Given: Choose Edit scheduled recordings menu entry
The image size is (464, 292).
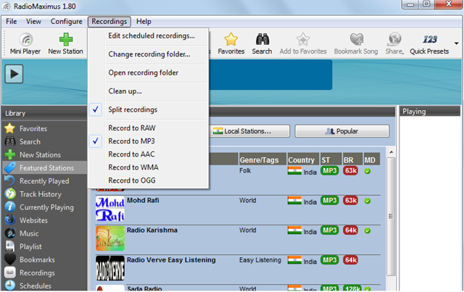Looking at the screenshot, I should 148,36.
